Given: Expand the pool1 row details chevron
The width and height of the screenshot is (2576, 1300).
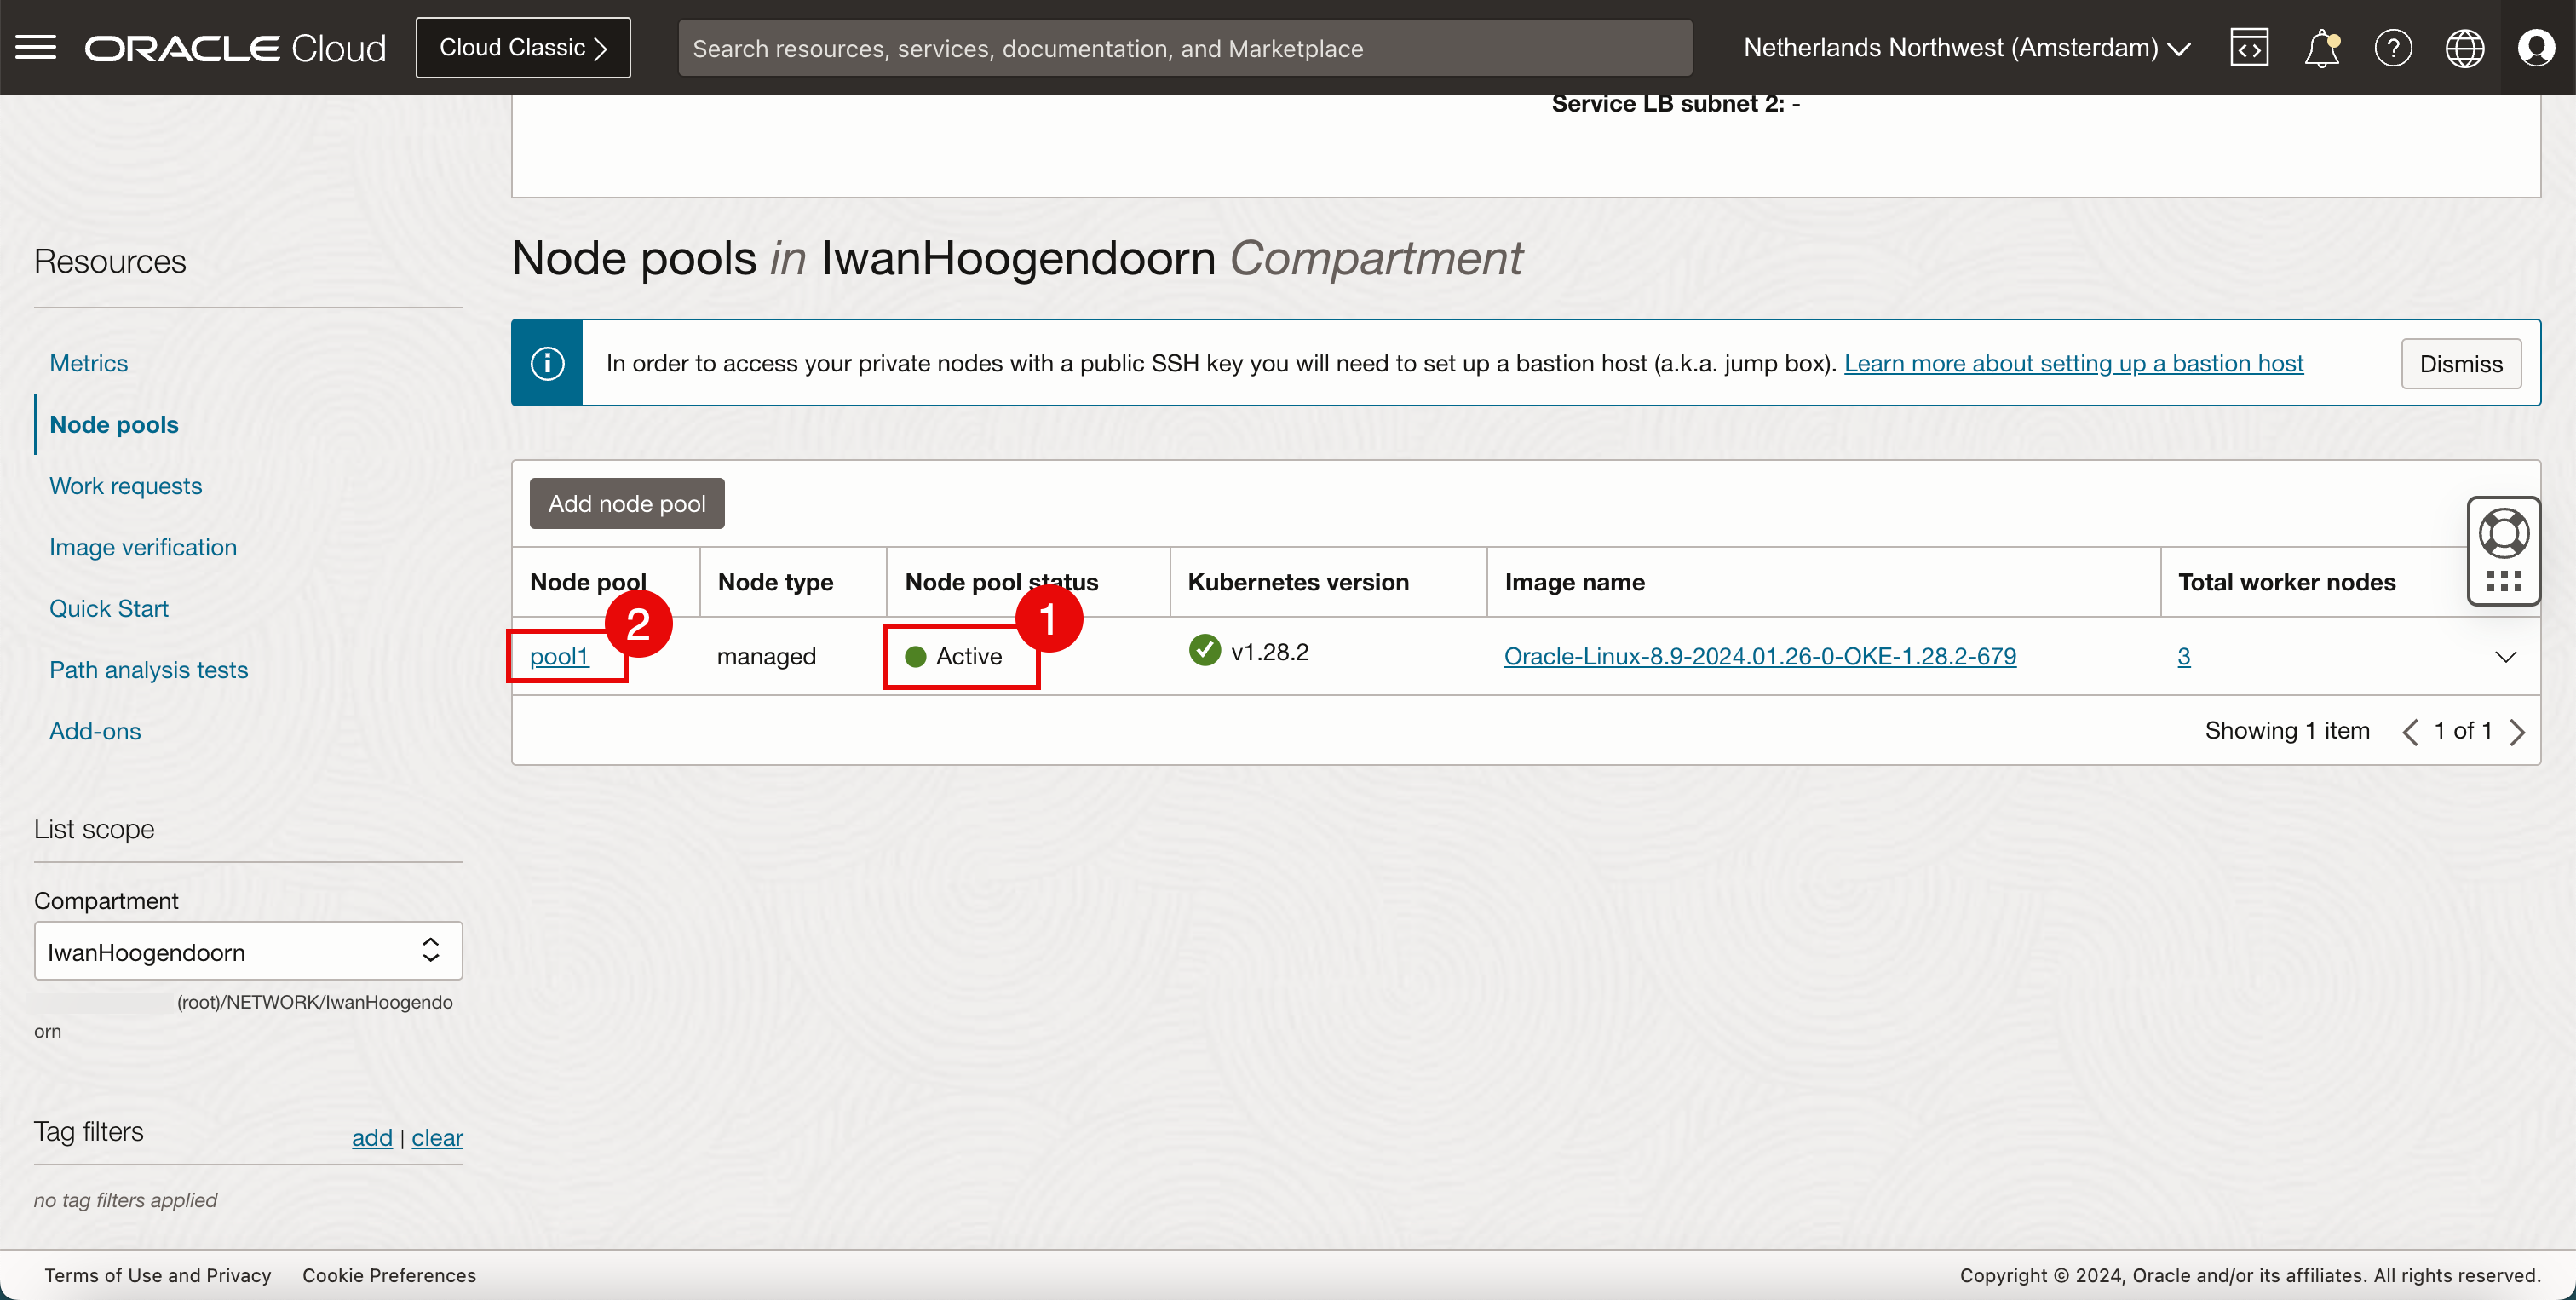Looking at the screenshot, I should pos(2505,657).
